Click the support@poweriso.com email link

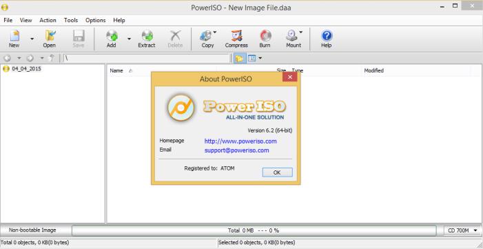point(236,150)
